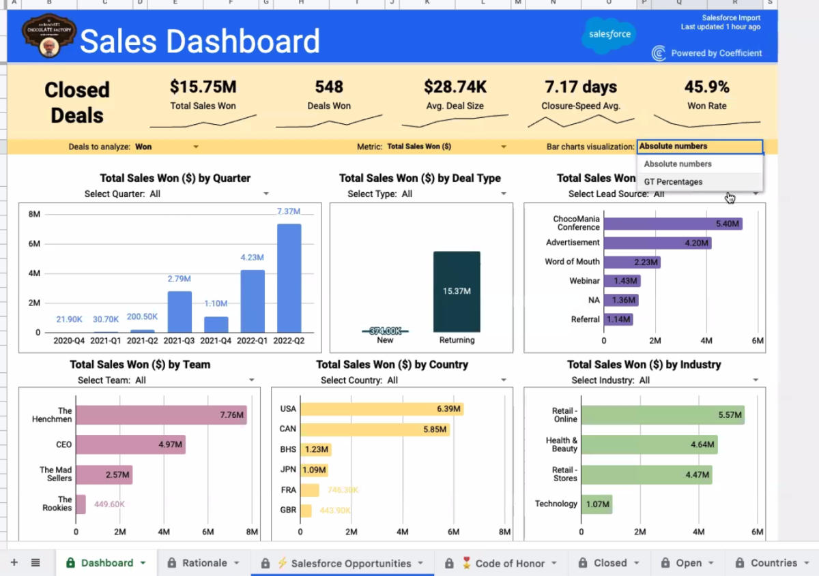
Task: Open the Metric dropdown arrow
Action: coord(504,147)
